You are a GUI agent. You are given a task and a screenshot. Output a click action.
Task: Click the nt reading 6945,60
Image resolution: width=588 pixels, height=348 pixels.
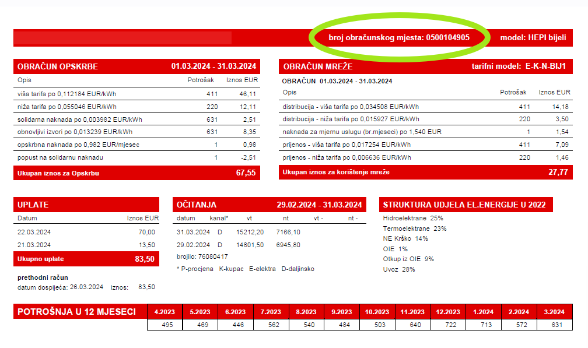(288, 245)
